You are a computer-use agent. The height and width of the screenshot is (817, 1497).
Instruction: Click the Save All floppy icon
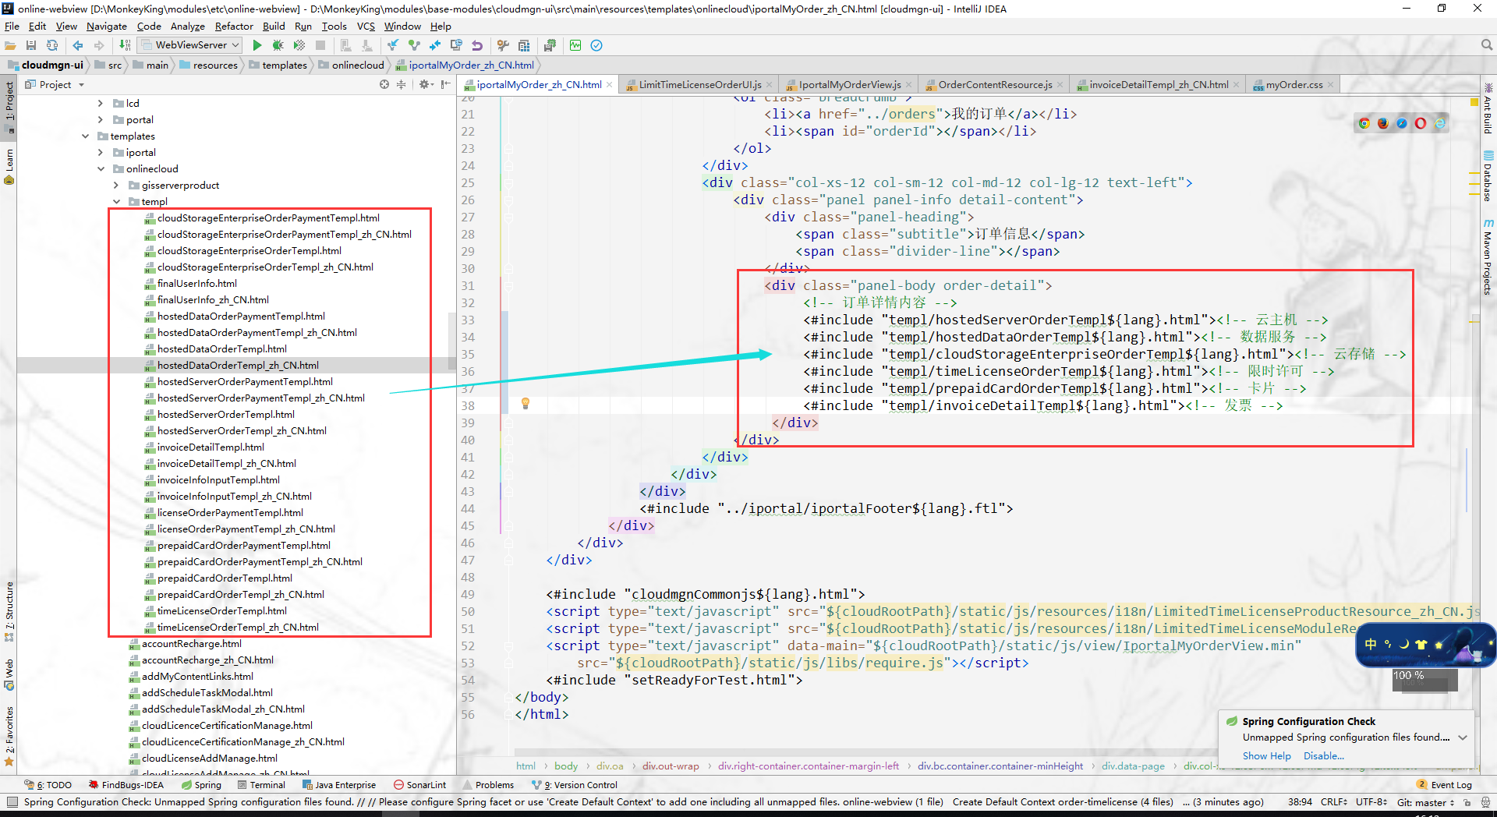tap(31, 45)
